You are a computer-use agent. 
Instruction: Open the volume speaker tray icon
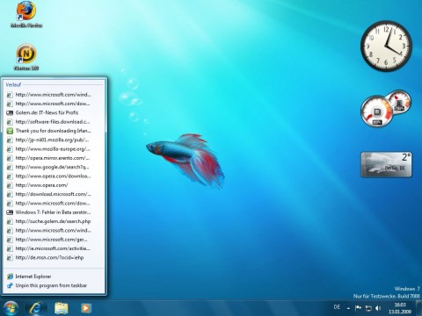[x=378, y=308]
